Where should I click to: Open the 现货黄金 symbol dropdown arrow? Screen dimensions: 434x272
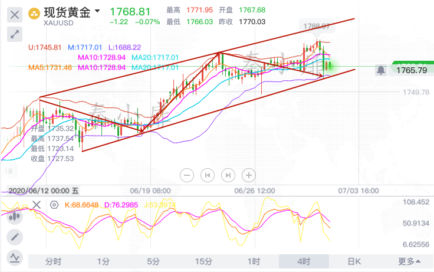97,11
